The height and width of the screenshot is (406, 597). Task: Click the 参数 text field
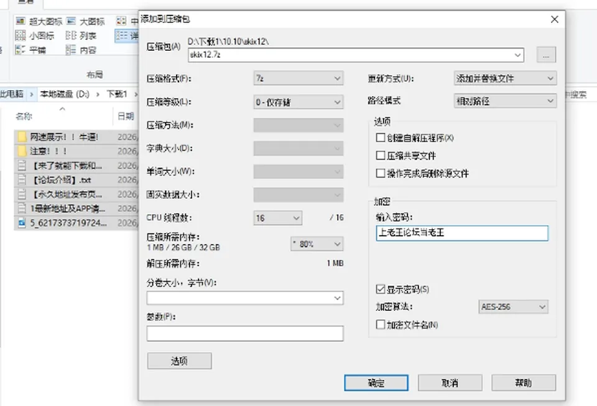245,333
